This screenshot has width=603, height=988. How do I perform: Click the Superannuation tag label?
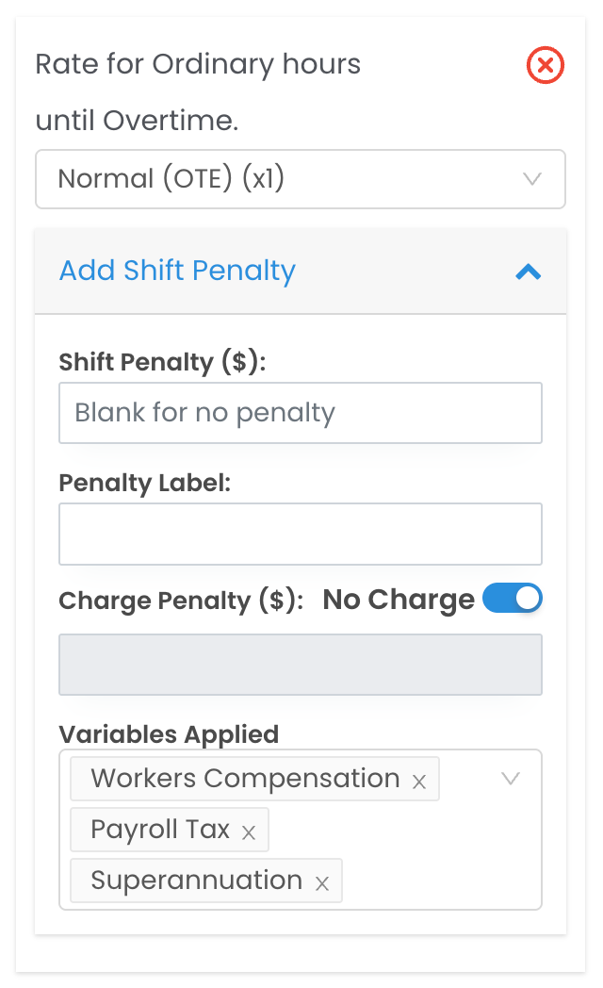196,881
